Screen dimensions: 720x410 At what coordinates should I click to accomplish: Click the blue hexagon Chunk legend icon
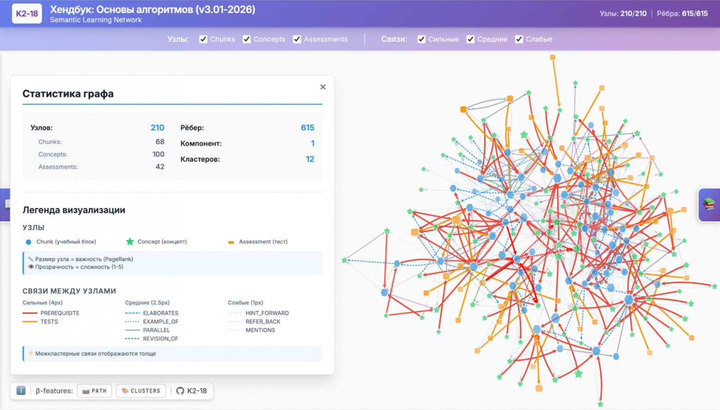[29, 242]
